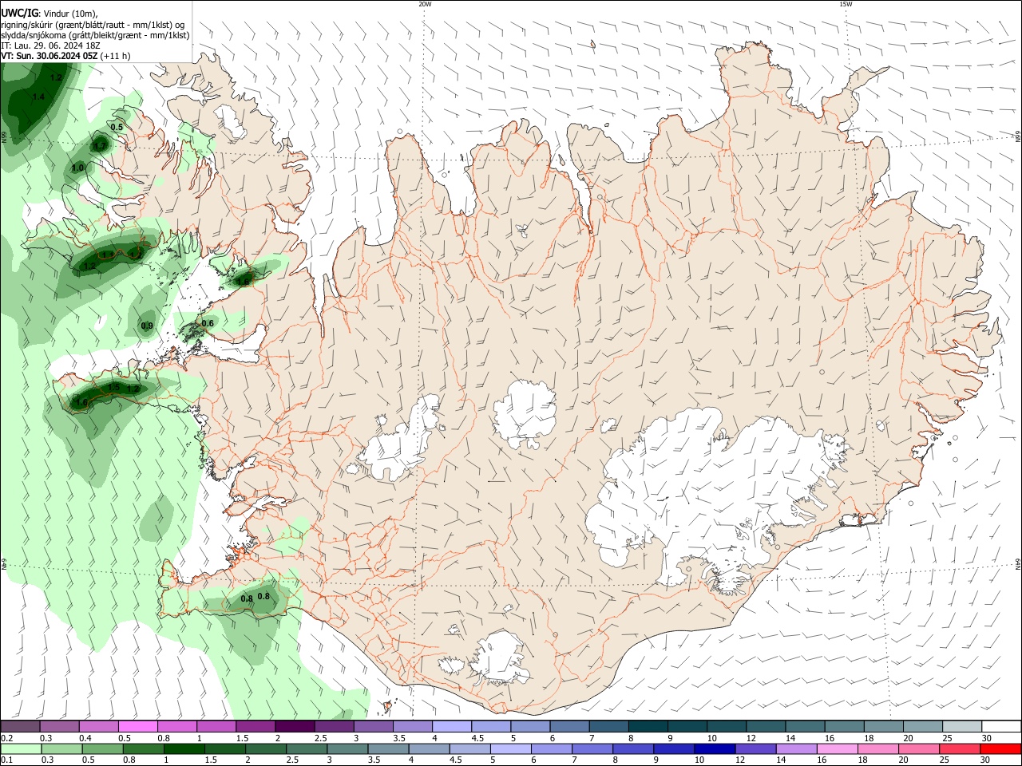Viewport: 1022px width, 766px height.
Task: Click the '0.1' label under lower legend row
Action: 6,760
